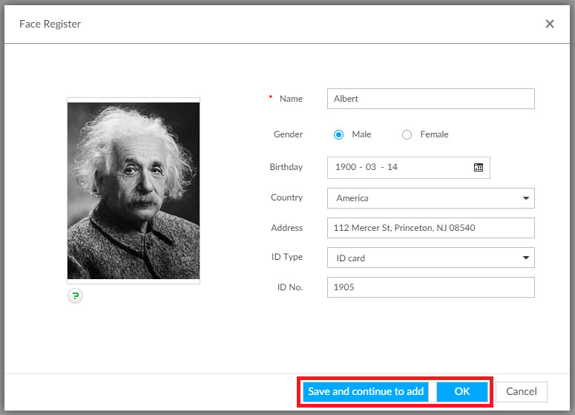The width and height of the screenshot is (575, 415).
Task: Click the uploaded face photo
Action: pyautogui.click(x=134, y=191)
